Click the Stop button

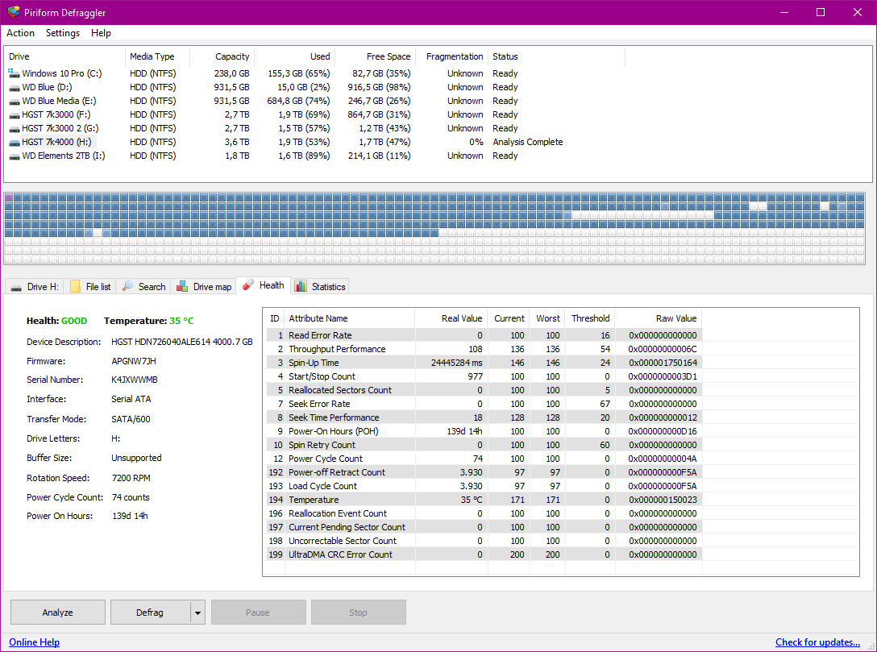tap(358, 613)
